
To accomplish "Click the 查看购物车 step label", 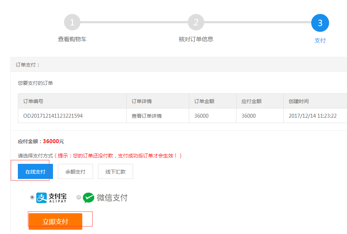I will [72, 39].
